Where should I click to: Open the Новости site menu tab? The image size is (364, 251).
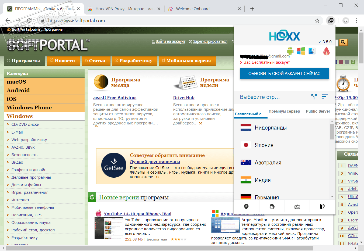[63, 61]
